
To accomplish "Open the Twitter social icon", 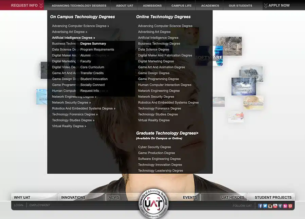I will (x=265, y=206).
